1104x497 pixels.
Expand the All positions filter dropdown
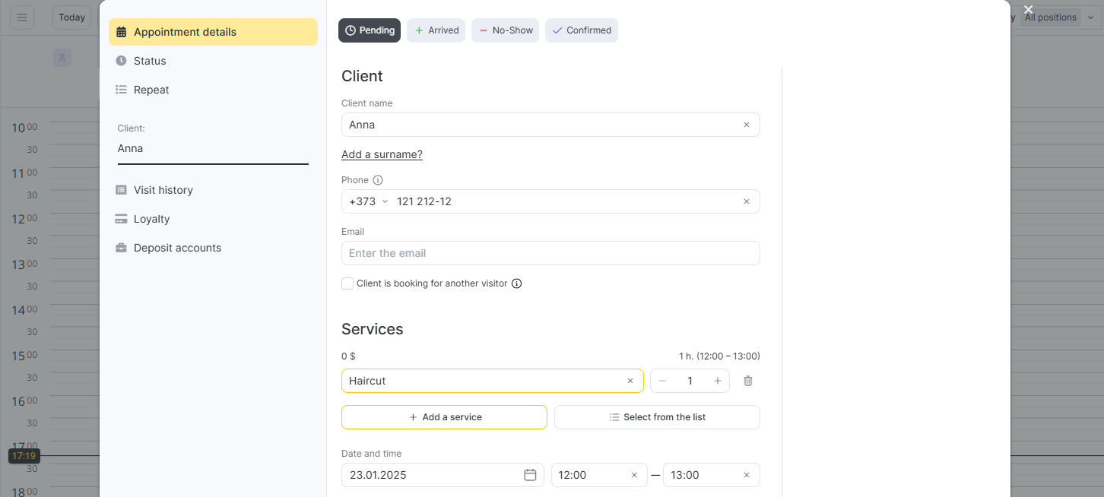point(1057,17)
